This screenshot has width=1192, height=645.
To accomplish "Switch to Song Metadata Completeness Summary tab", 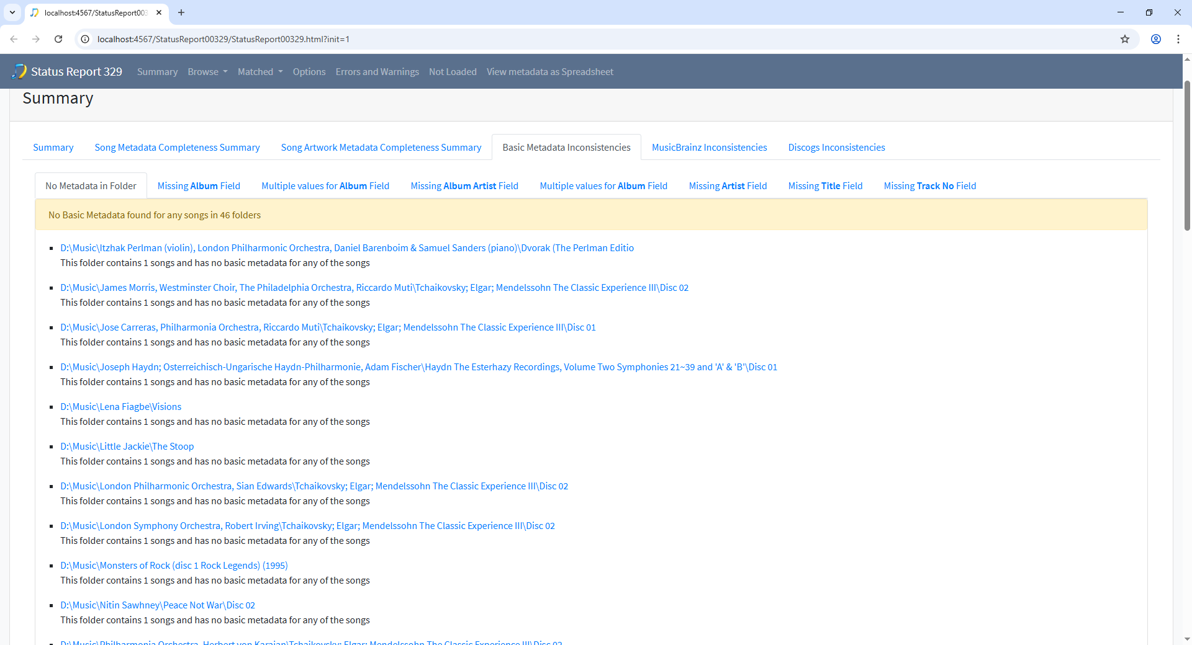I will [177, 148].
